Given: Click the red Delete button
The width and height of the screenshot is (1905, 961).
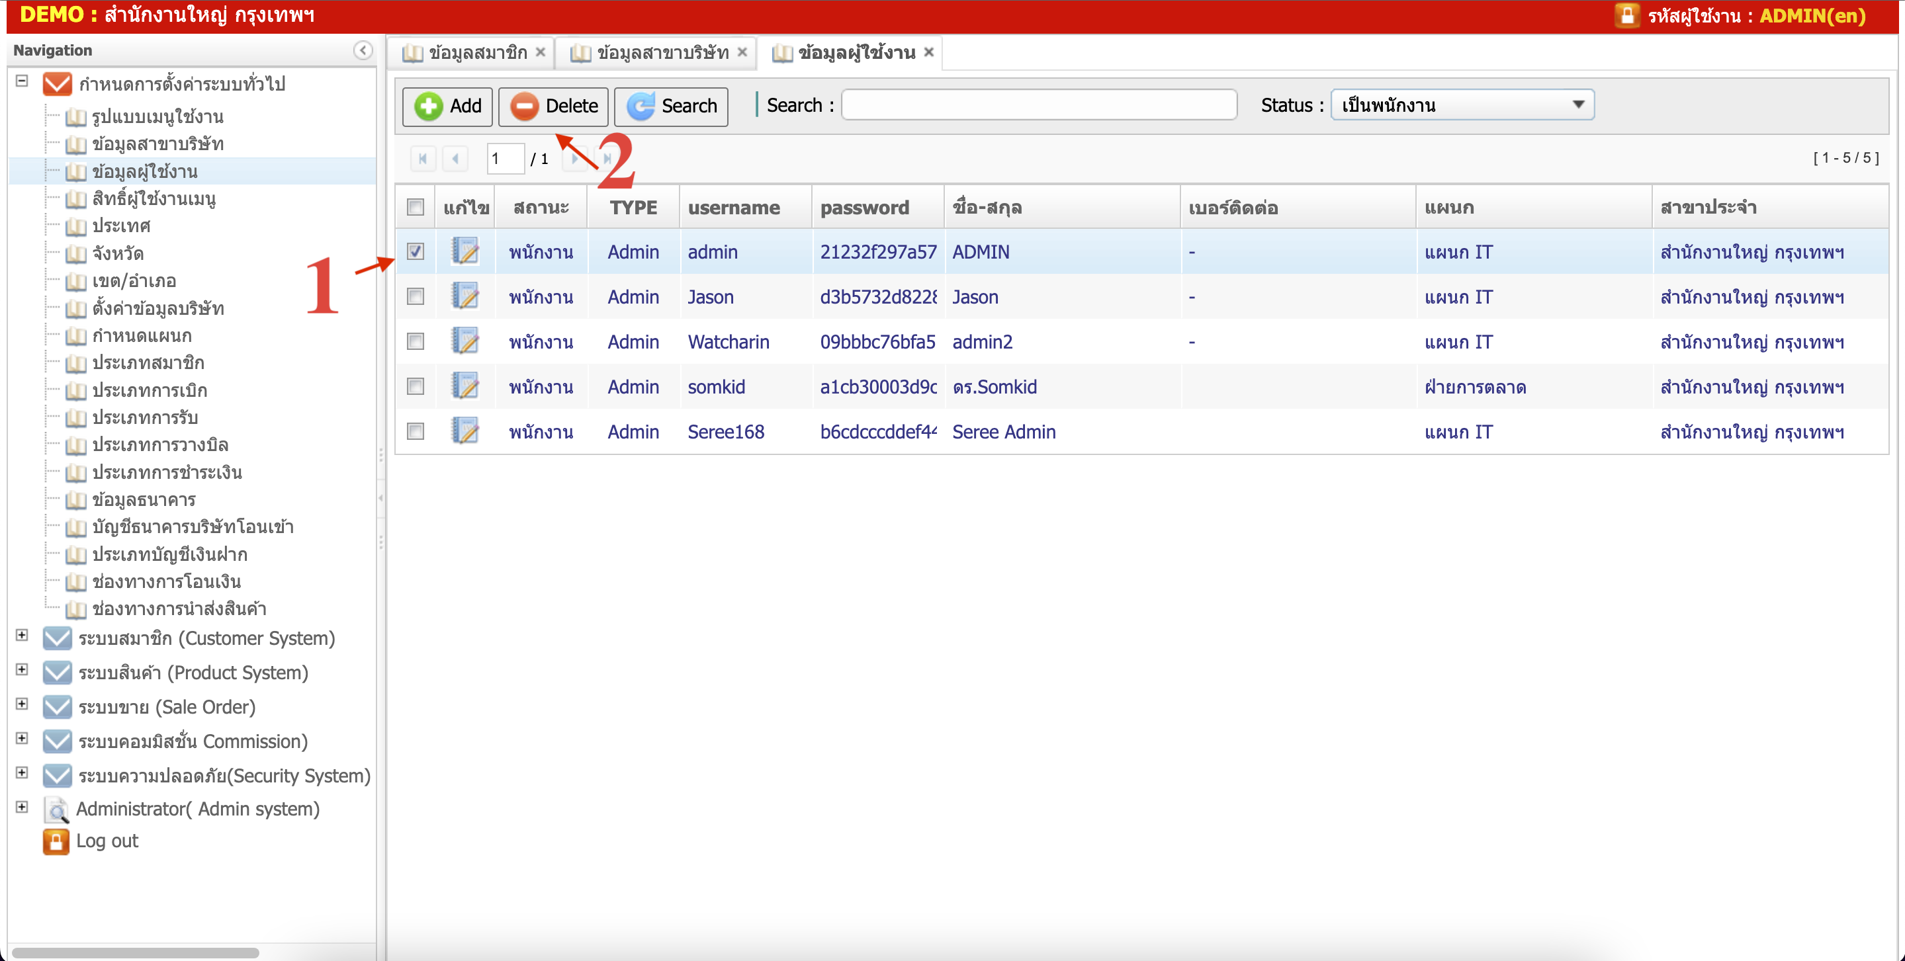Looking at the screenshot, I should [553, 106].
